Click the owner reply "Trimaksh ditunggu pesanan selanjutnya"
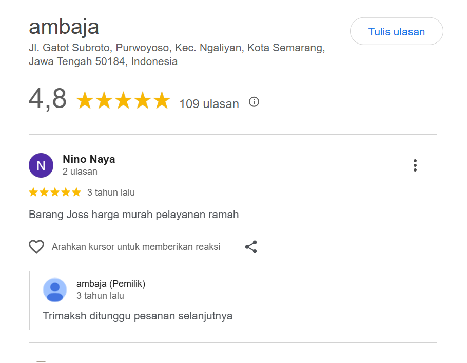 [x=138, y=315]
